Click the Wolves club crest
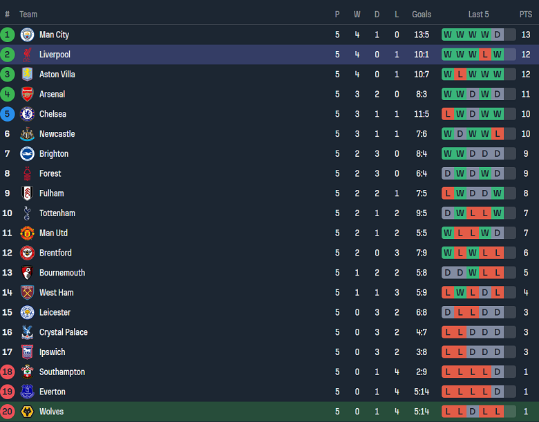This screenshot has height=422, width=539. coord(27,412)
